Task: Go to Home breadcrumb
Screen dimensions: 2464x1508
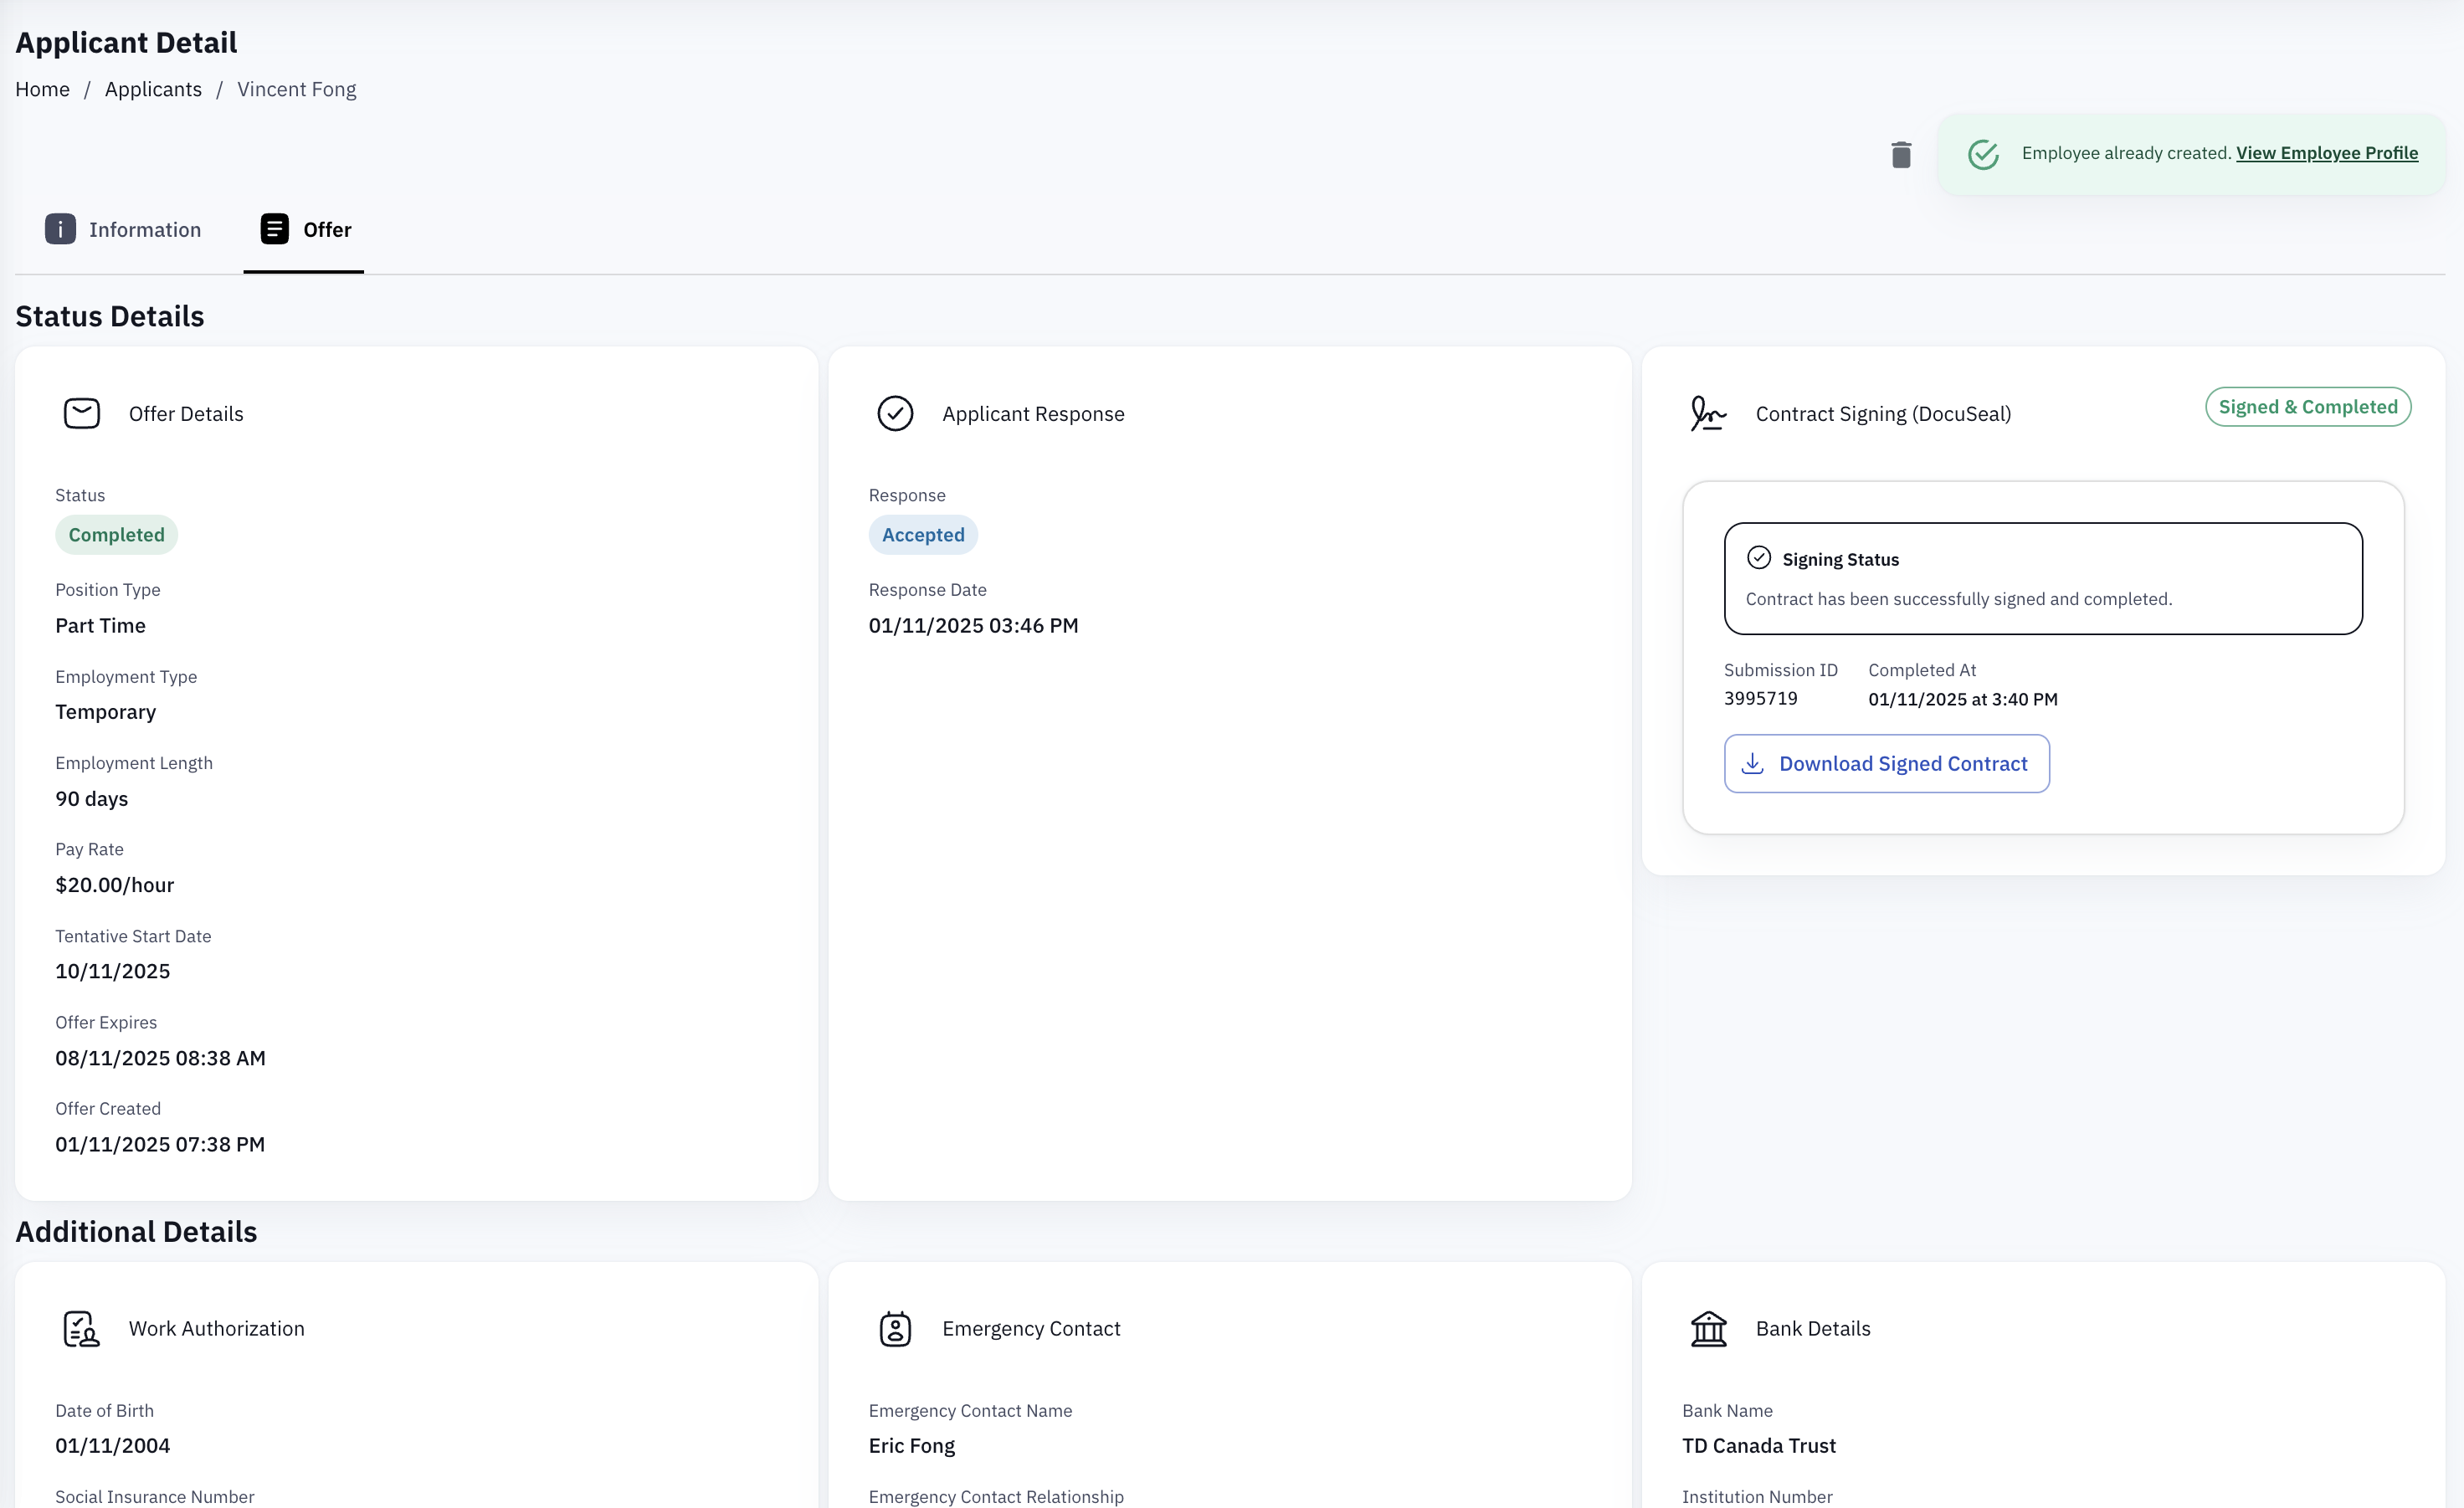Action: pos(42,89)
